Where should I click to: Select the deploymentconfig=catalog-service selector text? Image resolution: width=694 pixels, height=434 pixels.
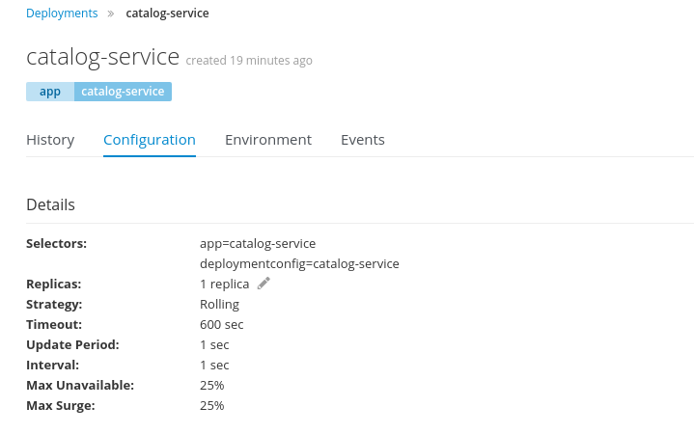(299, 264)
